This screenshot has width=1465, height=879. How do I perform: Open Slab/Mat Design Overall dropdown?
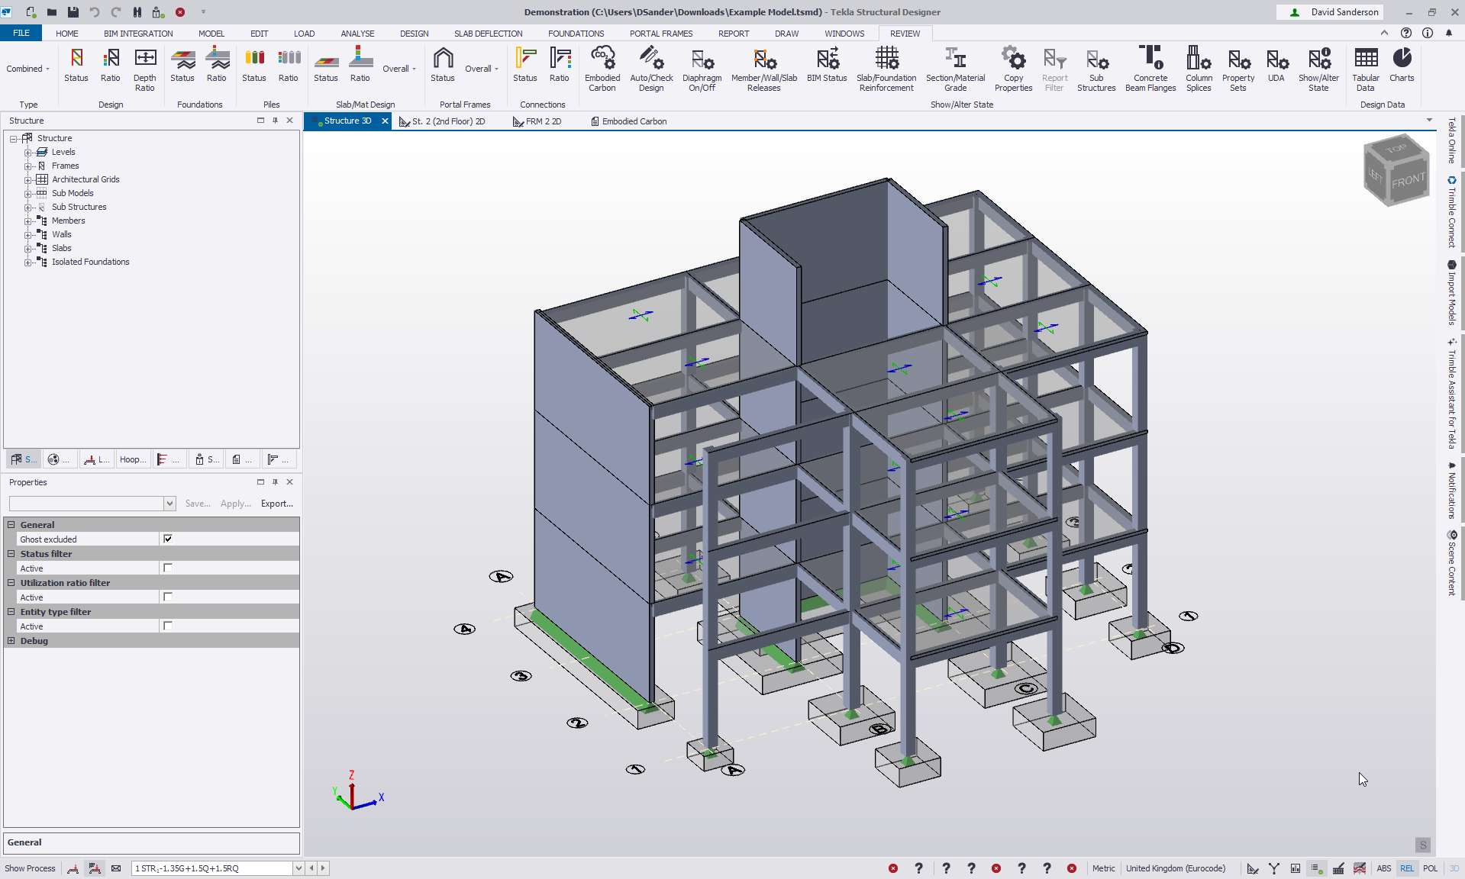[x=399, y=69]
